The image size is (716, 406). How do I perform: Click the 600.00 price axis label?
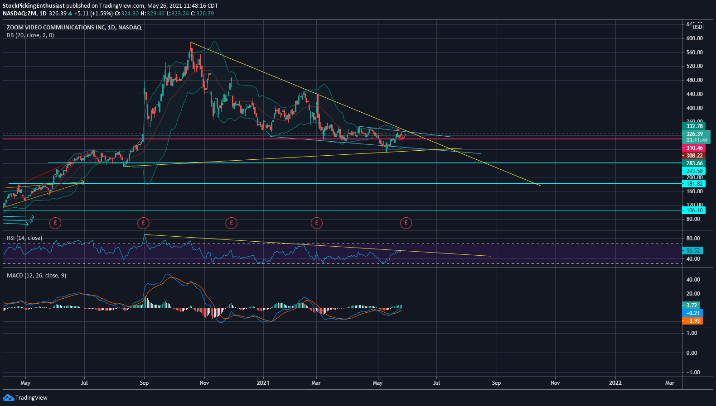pyautogui.click(x=695, y=38)
